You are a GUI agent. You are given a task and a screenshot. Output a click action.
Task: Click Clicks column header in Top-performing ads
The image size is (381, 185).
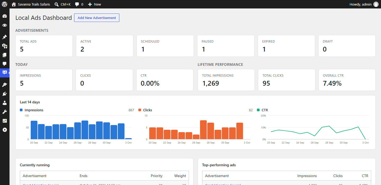click(x=338, y=176)
